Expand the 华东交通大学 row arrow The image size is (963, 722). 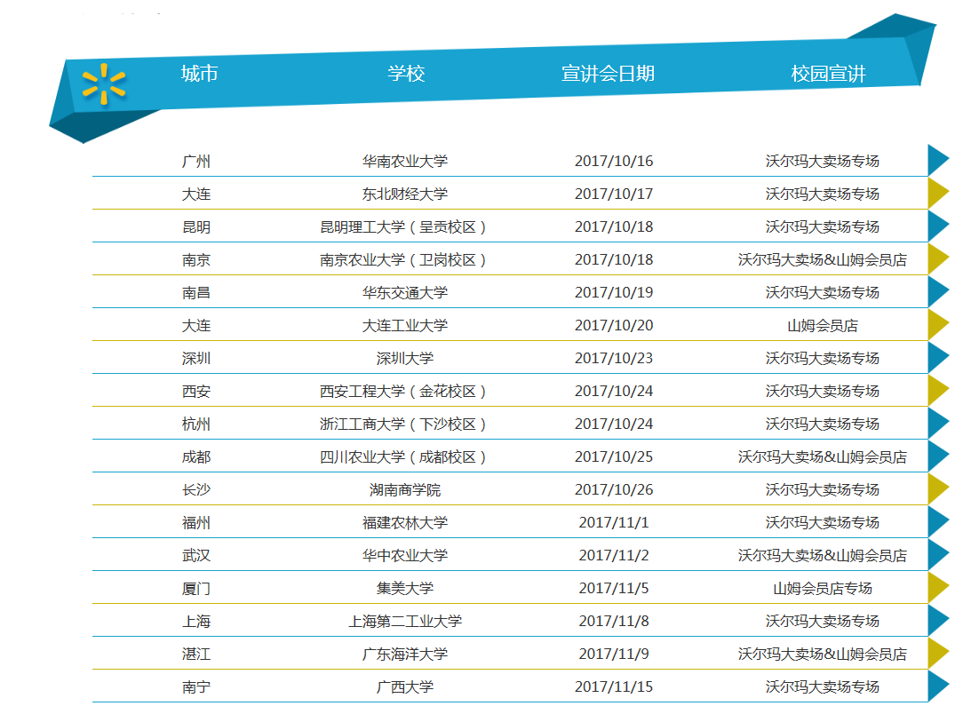pyautogui.click(x=937, y=292)
